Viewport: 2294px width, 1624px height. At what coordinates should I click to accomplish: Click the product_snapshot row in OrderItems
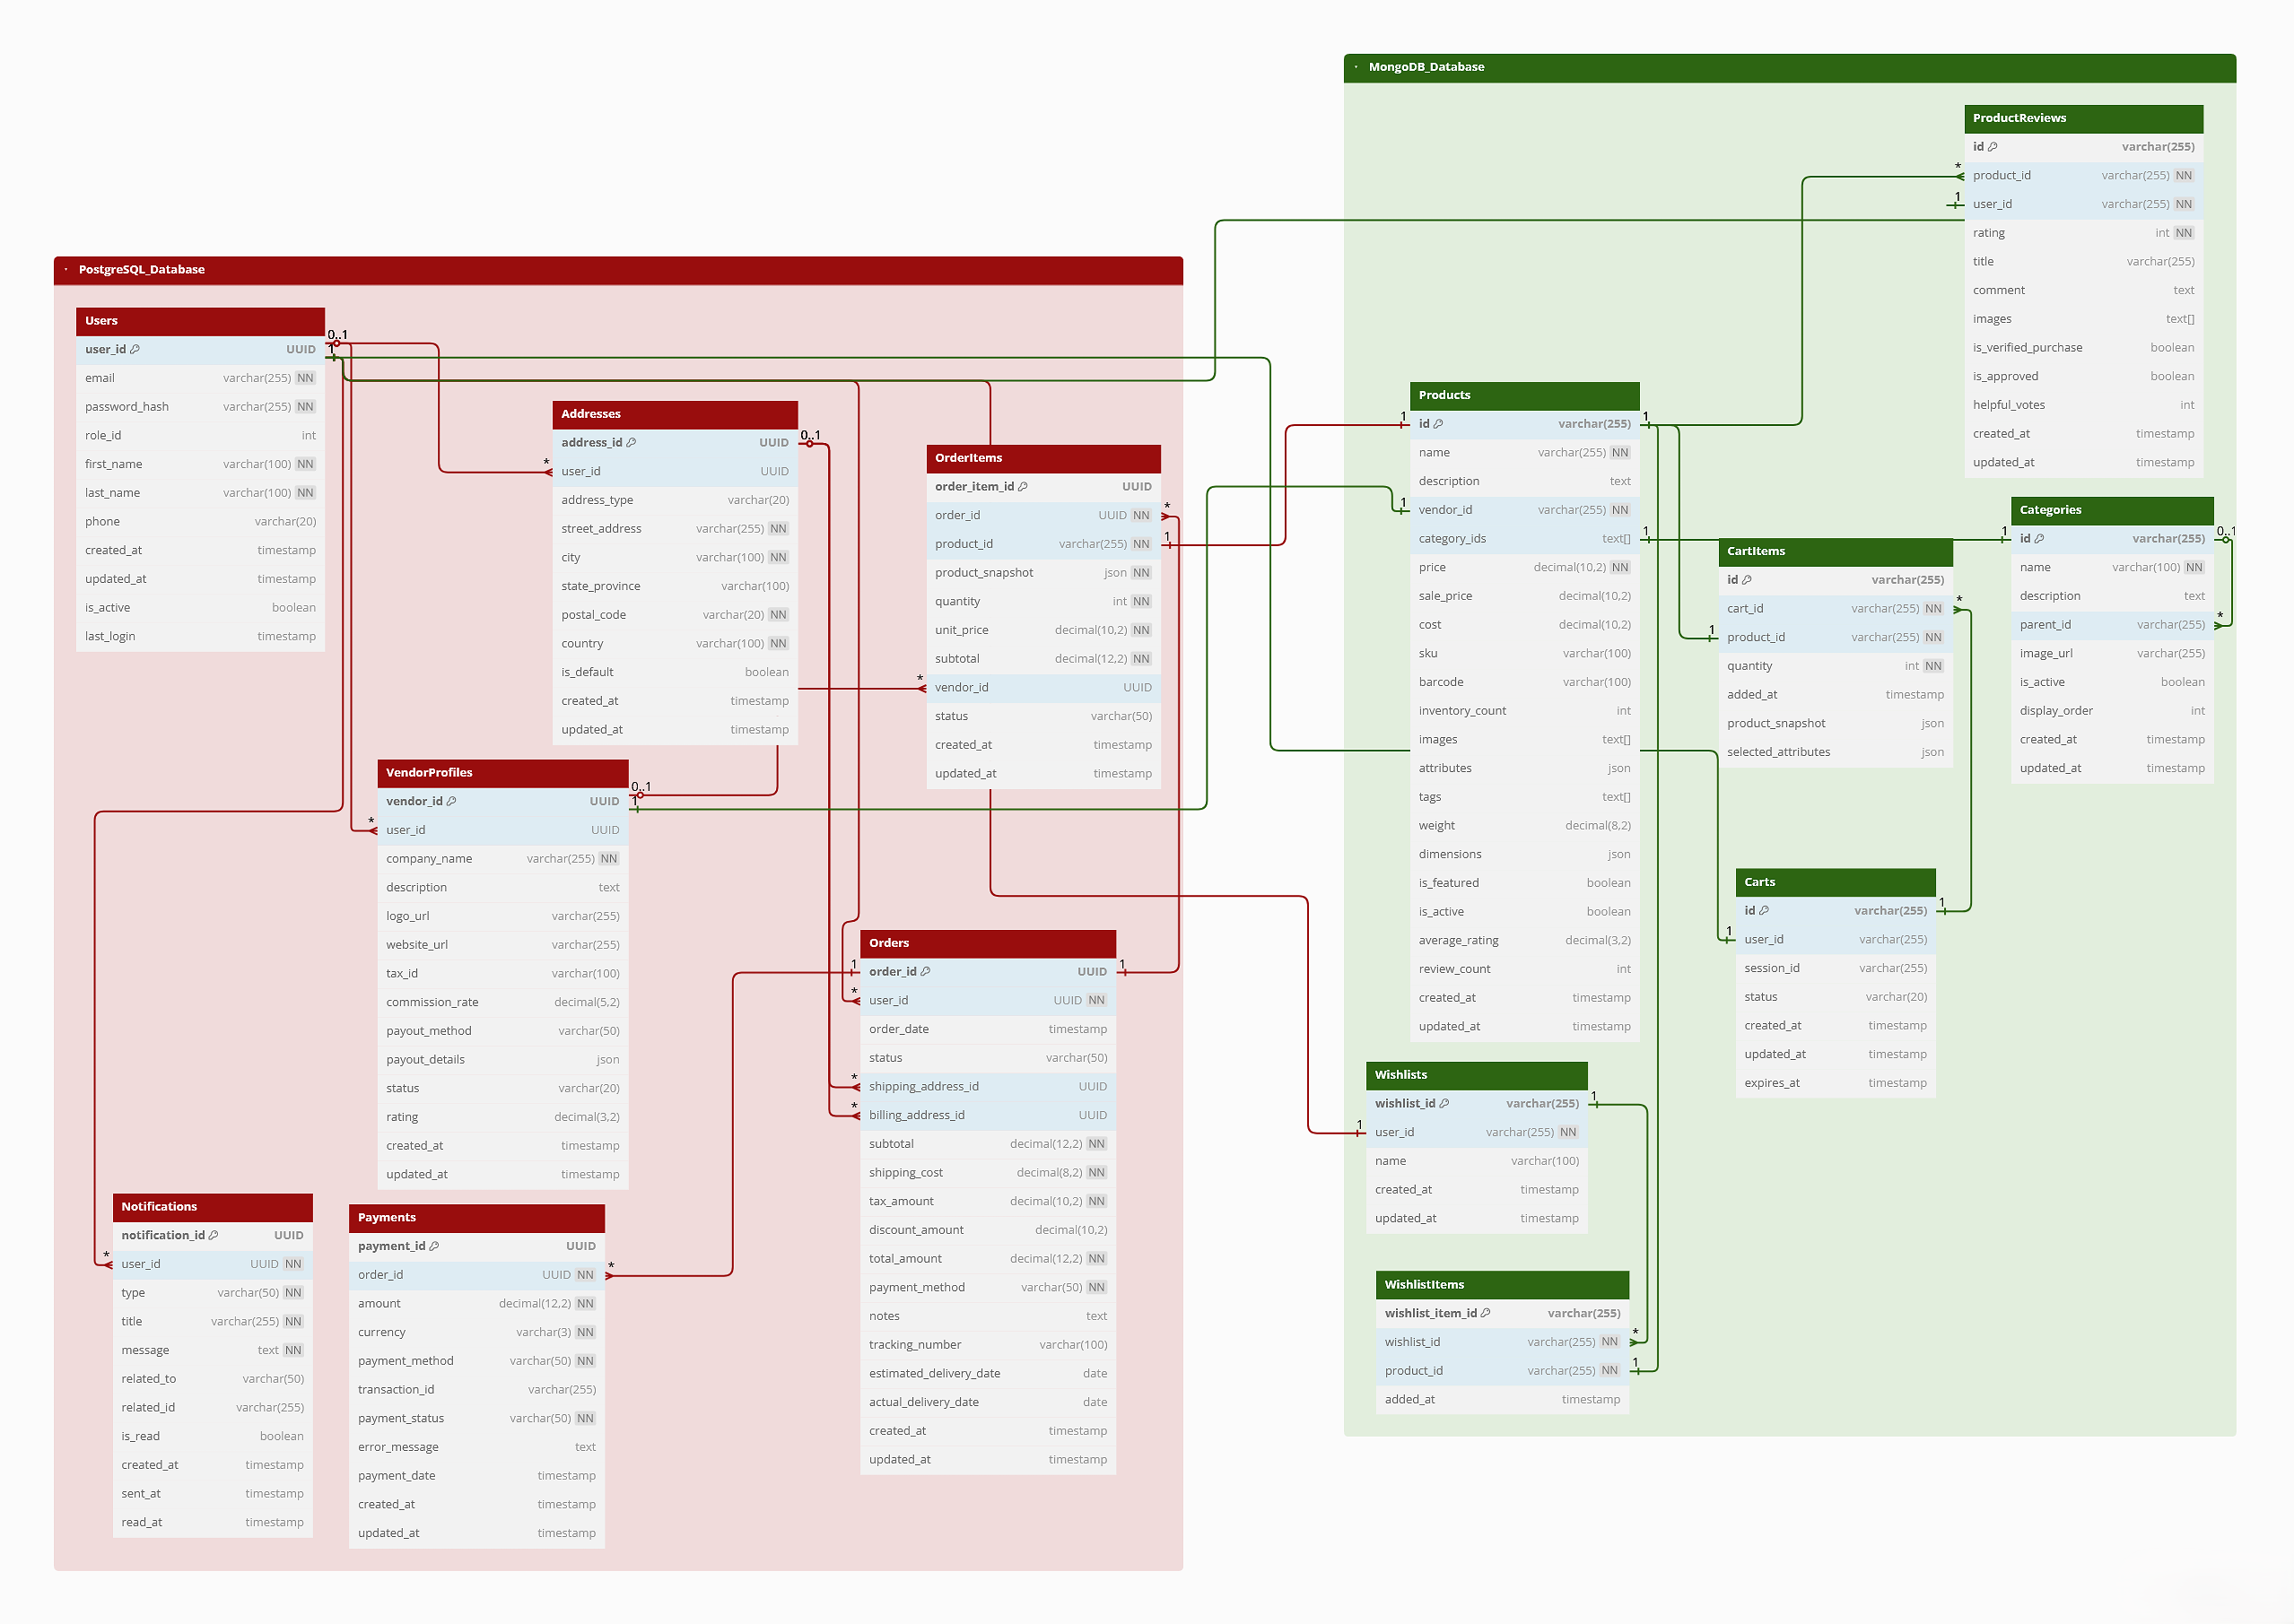pyautogui.click(x=1043, y=573)
